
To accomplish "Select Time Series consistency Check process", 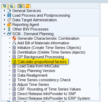I will 44,80.
